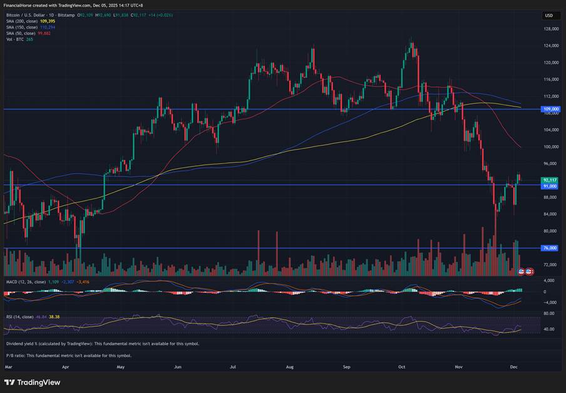Select the SMA (50, close) indicator legend

pos(21,33)
